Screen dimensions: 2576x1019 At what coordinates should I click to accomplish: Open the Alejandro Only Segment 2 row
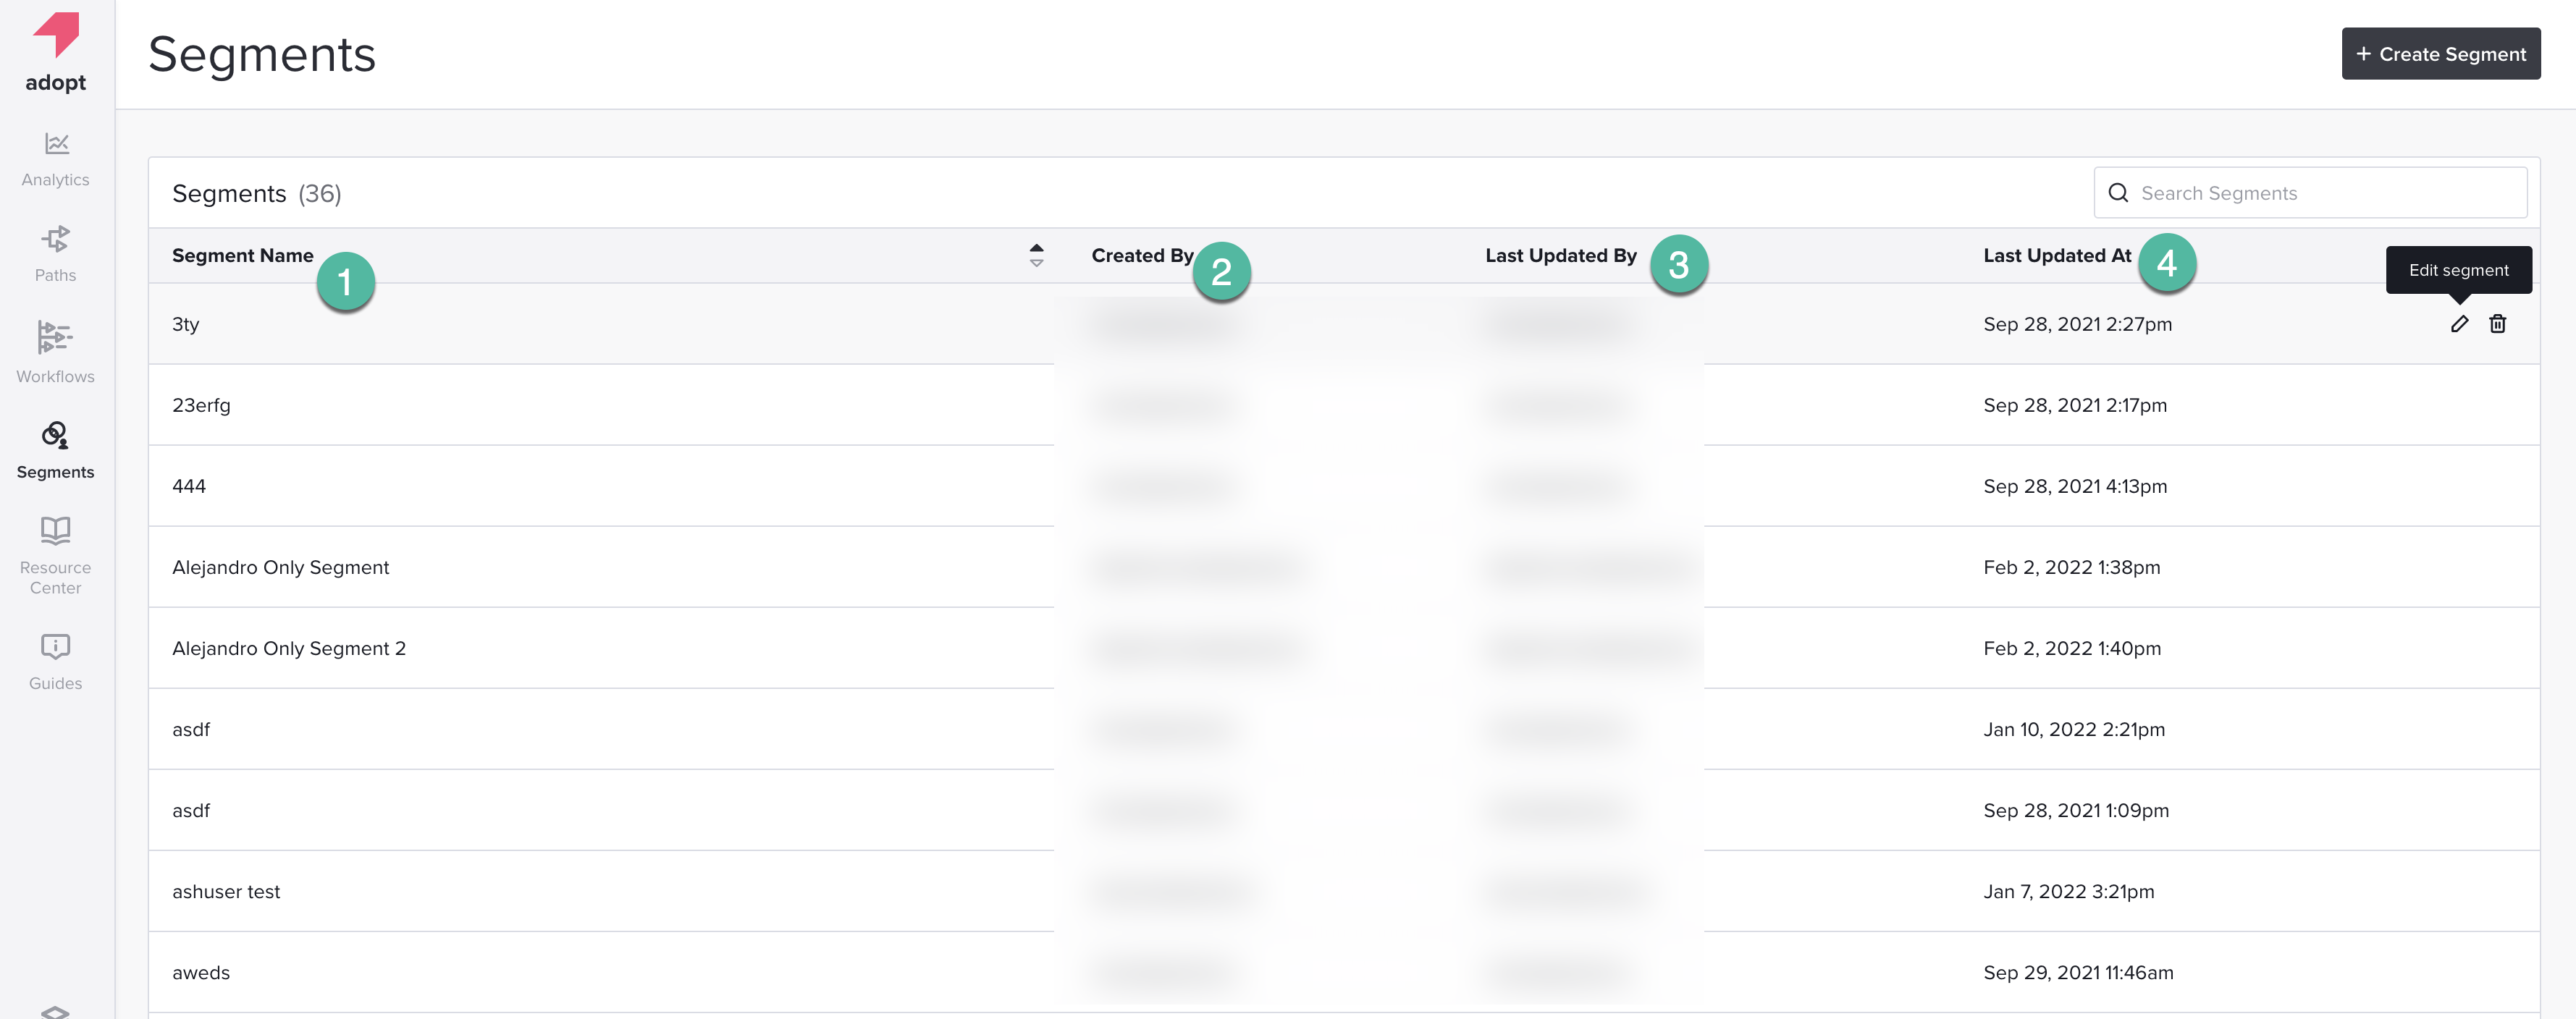tap(1344, 647)
